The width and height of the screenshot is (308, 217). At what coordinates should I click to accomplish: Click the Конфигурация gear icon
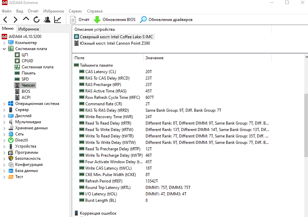[x=11, y=165]
